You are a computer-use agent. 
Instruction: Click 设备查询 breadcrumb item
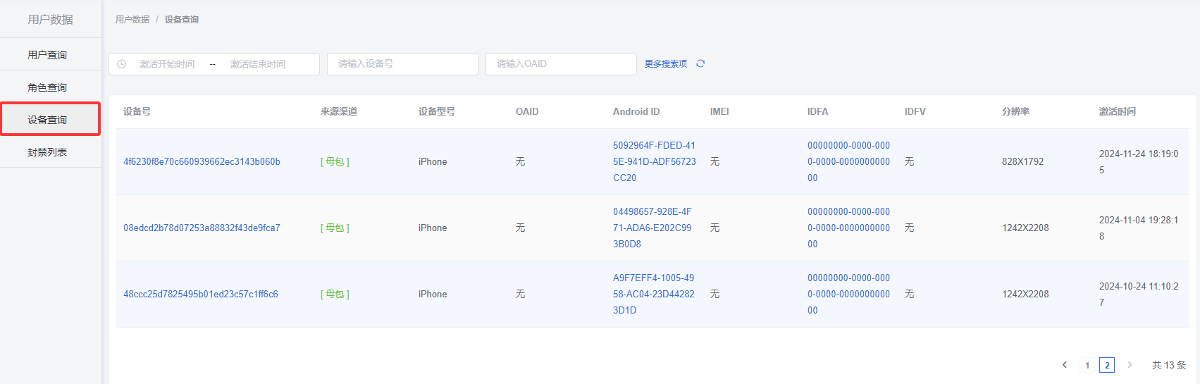[182, 20]
